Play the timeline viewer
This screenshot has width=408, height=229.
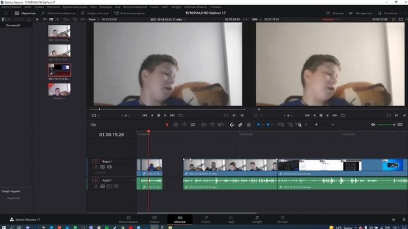pyautogui.click(x=328, y=115)
